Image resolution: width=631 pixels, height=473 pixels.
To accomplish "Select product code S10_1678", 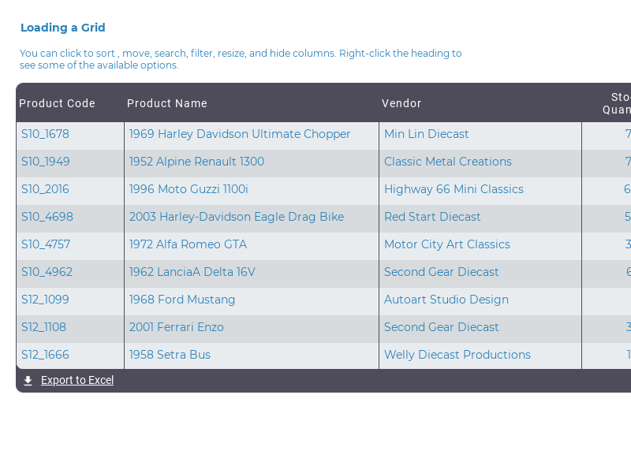I will [45, 134].
